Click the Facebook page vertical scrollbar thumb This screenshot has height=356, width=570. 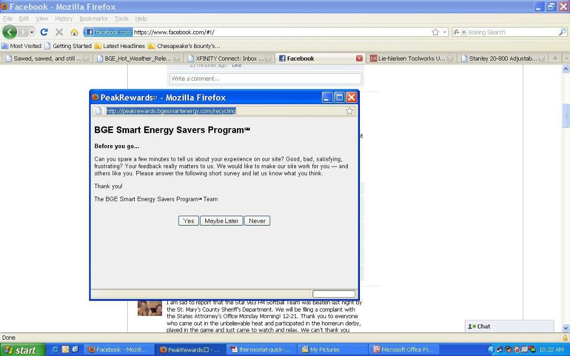pyautogui.click(x=566, y=116)
